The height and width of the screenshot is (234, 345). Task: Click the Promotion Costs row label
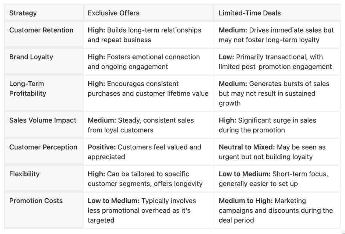[x=36, y=201]
